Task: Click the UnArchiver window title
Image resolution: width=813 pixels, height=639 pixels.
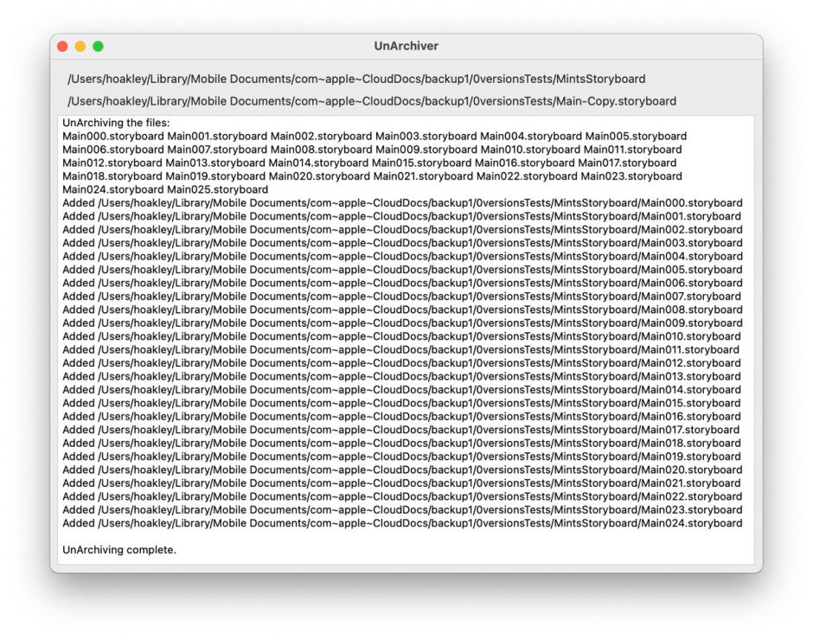Action: click(x=406, y=46)
